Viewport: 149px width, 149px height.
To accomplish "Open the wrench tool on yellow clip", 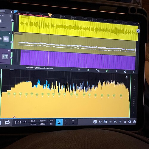I will (x=138, y=31).
